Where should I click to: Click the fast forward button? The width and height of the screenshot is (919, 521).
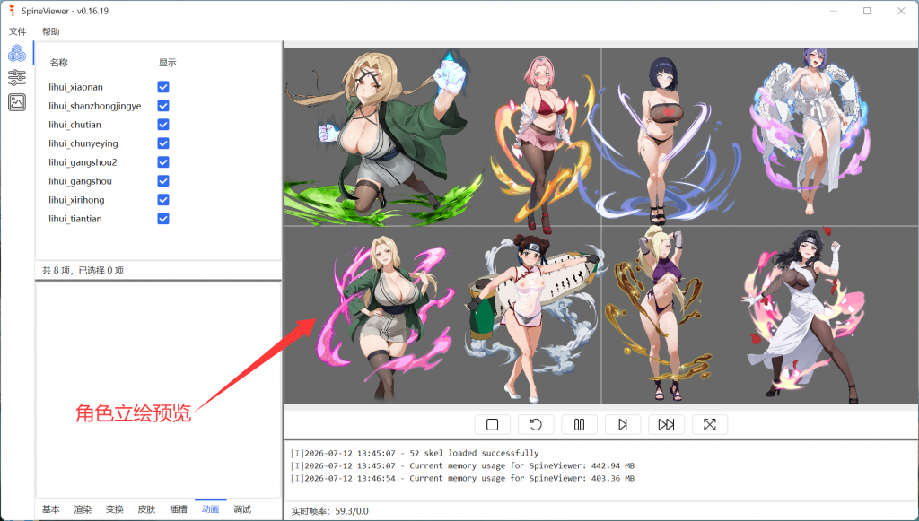coord(667,424)
